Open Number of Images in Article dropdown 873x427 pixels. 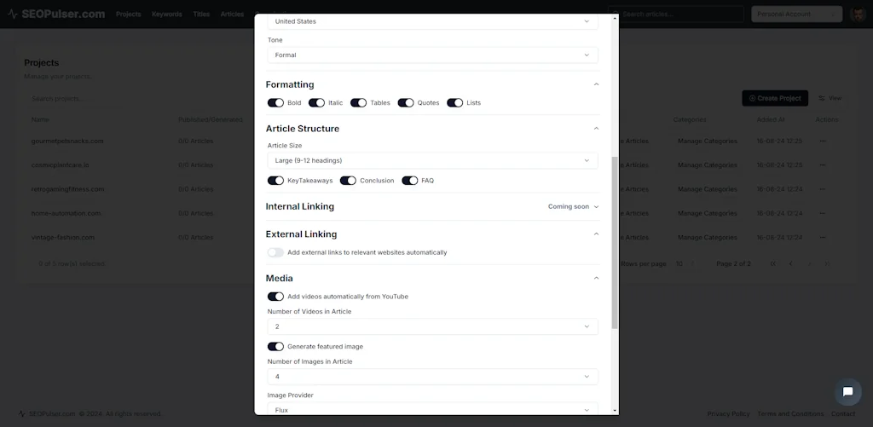point(432,377)
